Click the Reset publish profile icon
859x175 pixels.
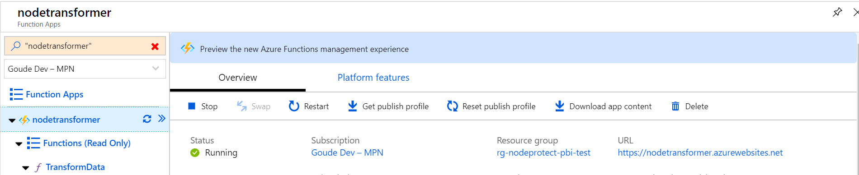click(x=452, y=106)
